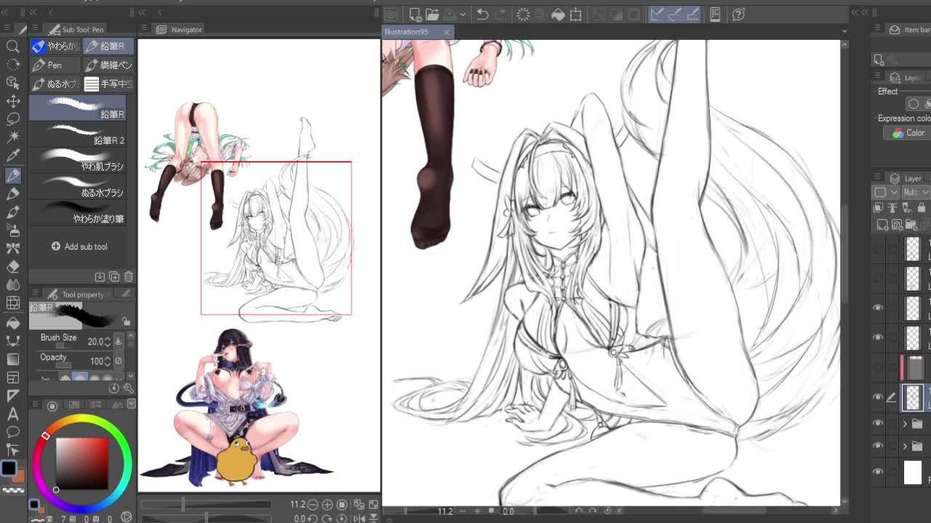Select the Move layer tool
Viewport: 931px width, 523px height.
pos(13,101)
